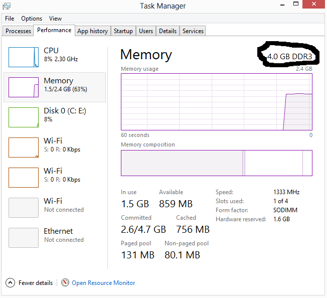Click the Cached 756 MB value
This screenshot has height=298, width=327.
point(193,229)
